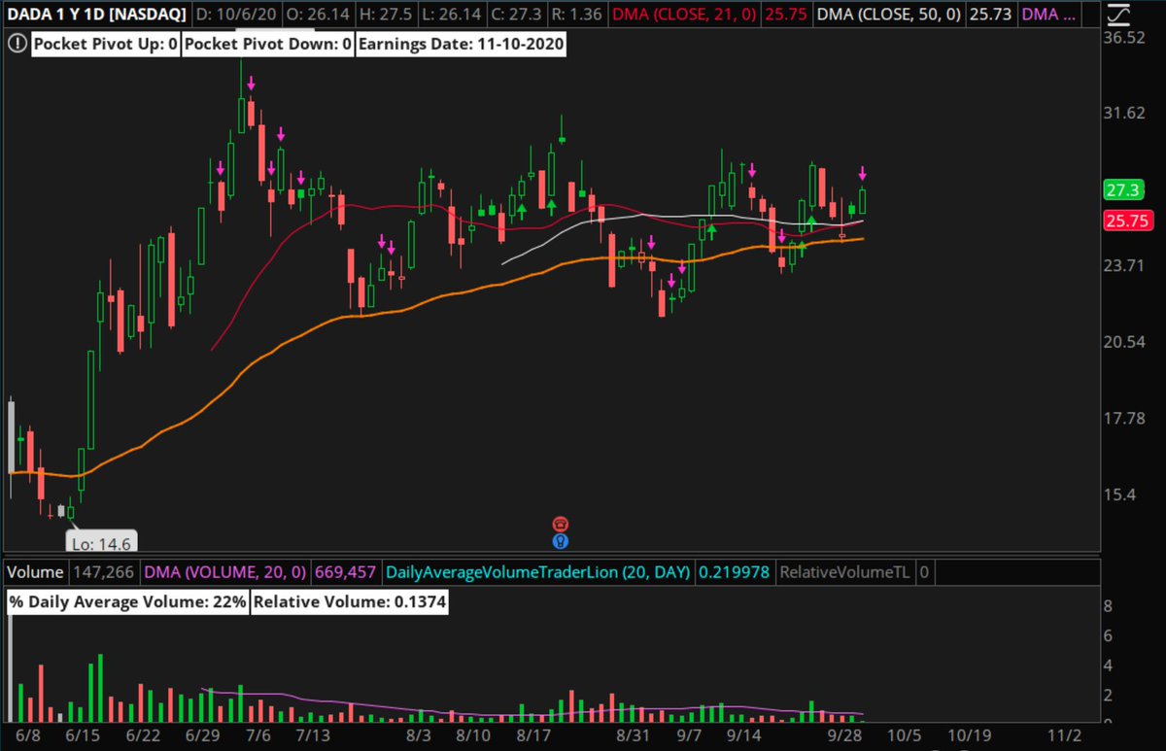Click the 25.75 value next to DMA 21 label

click(788, 16)
